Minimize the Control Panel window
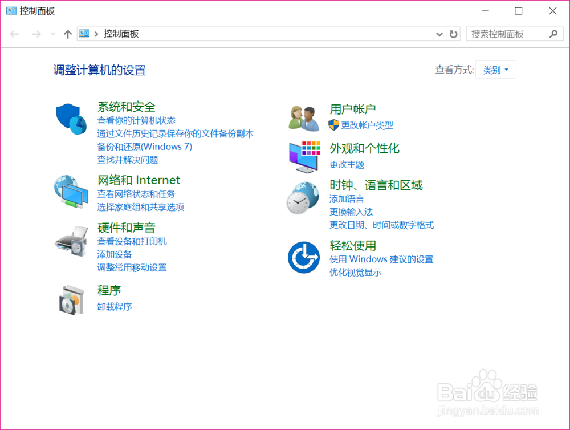 (x=485, y=11)
